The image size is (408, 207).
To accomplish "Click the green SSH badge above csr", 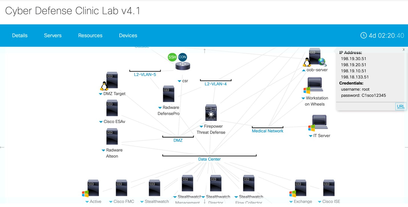I will [172, 57].
